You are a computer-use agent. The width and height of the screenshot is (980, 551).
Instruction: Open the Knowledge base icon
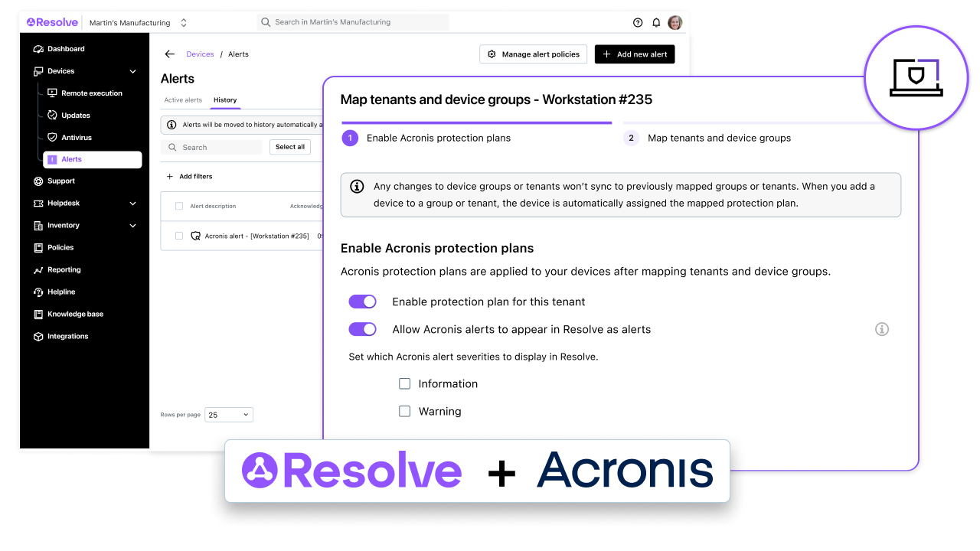pos(38,315)
